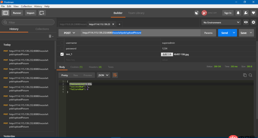Screen dimensions: 258x138
Task: Toggle the sidebar panel icon
Action: (x=5, y=13)
